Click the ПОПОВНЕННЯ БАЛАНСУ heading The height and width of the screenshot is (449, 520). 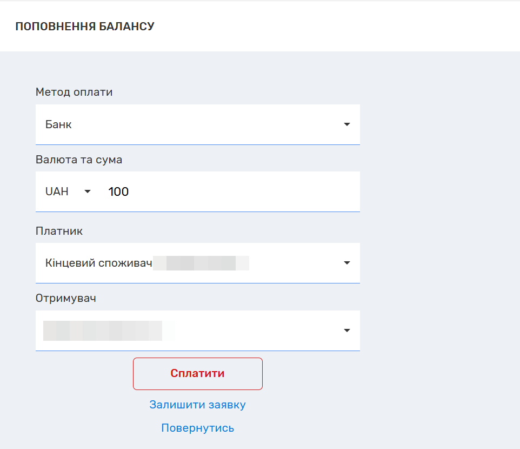[x=85, y=27]
